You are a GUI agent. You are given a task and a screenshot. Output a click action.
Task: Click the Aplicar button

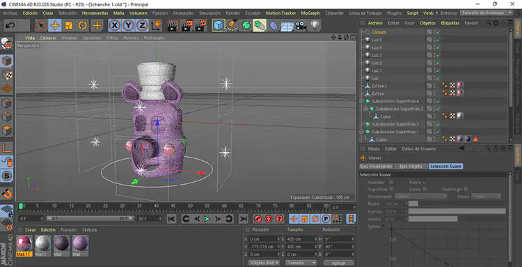click(x=338, y=263)
